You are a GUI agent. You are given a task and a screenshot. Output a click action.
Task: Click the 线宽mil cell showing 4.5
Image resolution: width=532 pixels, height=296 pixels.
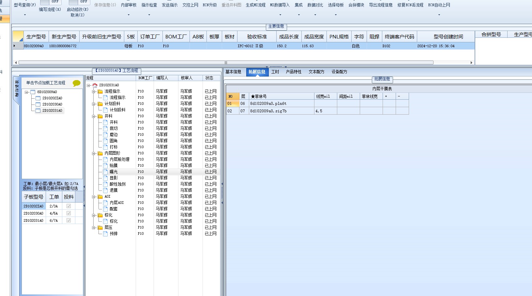coord(326,111)
